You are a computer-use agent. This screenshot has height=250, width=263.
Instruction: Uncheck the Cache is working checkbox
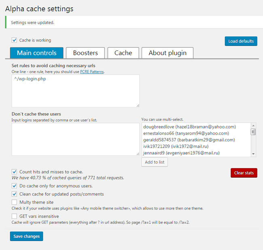[x=15, y=40]
